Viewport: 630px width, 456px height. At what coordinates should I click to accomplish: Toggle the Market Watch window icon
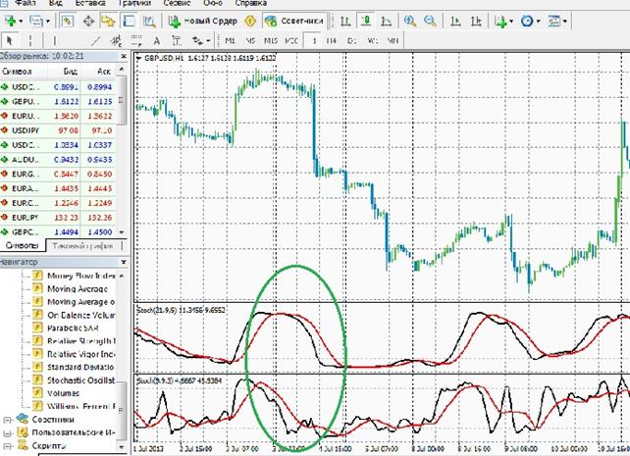(67, 21)
